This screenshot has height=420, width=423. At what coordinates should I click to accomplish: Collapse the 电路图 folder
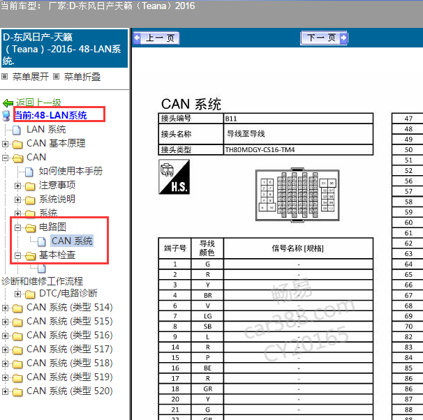(x=17, y=228)
